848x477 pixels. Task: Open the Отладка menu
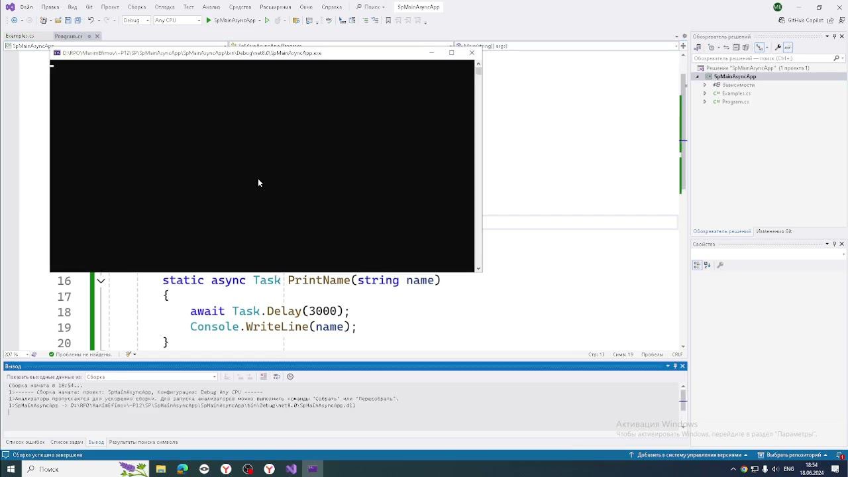(164, 7)
